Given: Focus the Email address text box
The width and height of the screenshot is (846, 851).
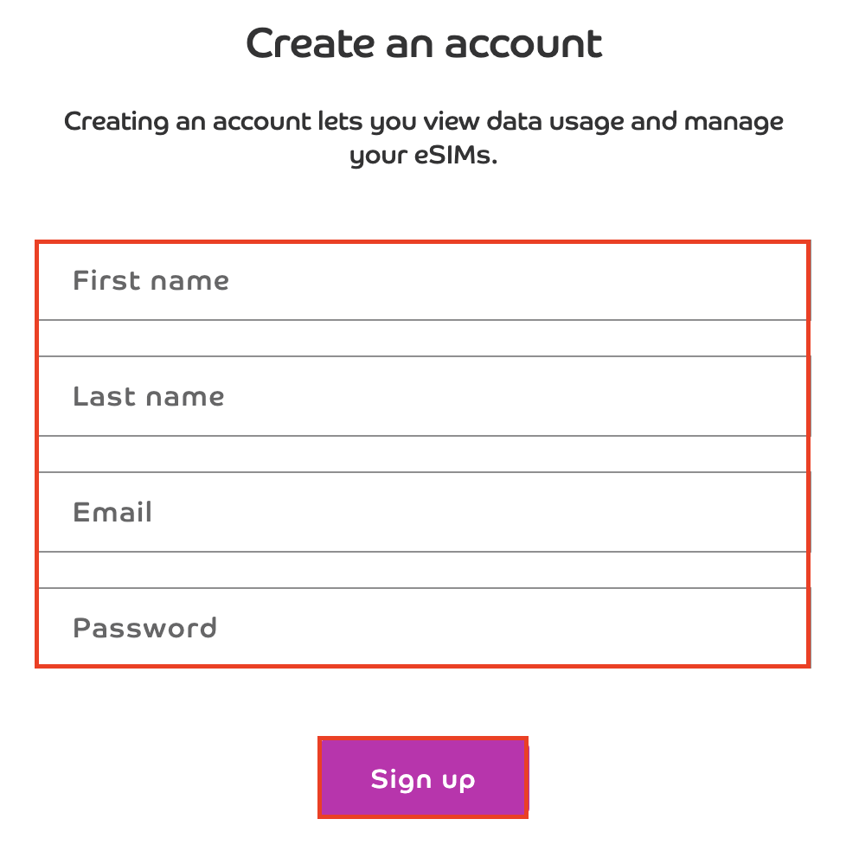Looking at the screenshot, I should coord(422,512).
